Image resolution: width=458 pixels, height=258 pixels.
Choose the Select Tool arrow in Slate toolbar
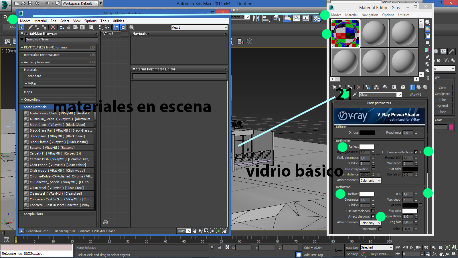click(x=21, y=27)
